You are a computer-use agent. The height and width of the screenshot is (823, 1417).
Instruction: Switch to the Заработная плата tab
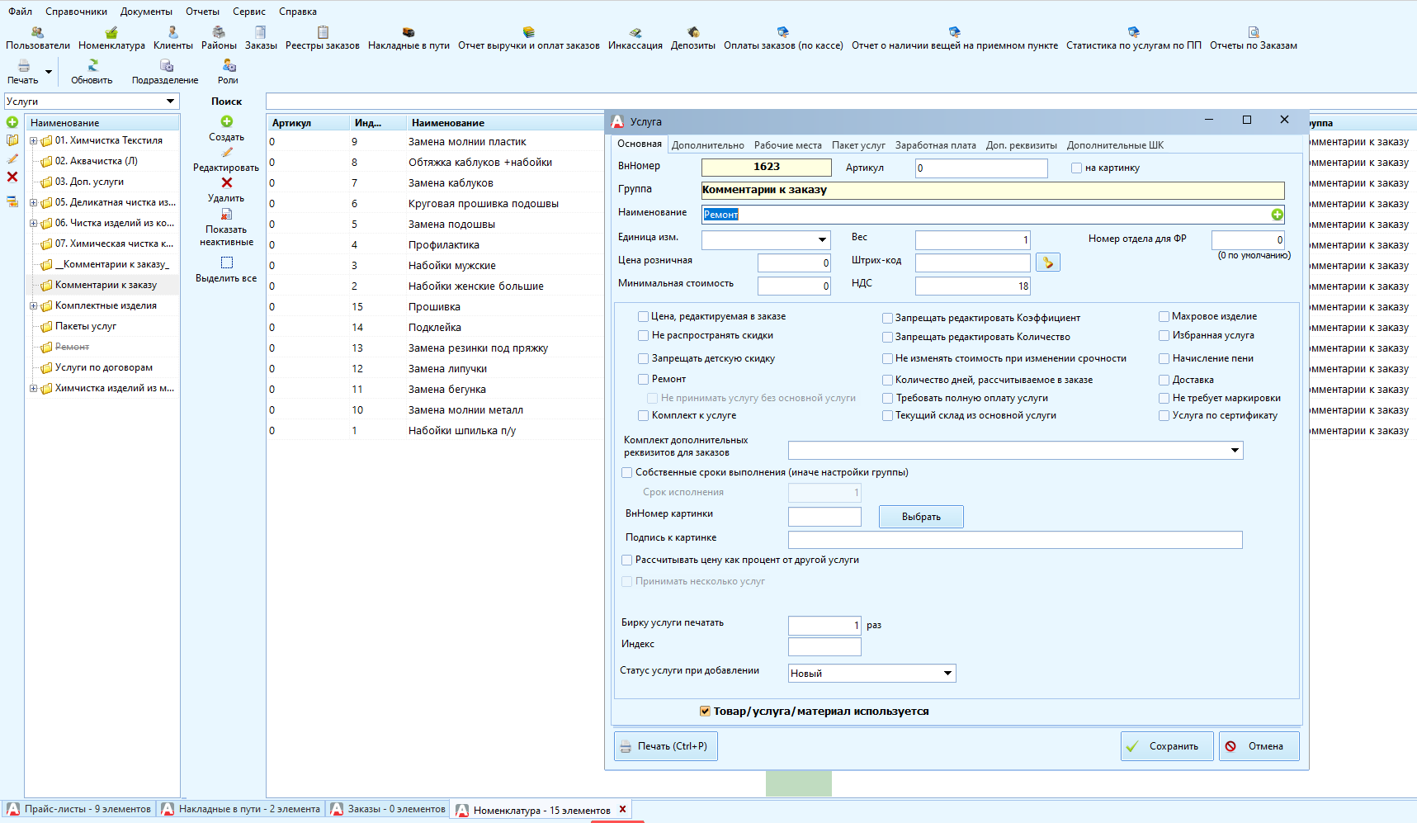pos(935,145)
